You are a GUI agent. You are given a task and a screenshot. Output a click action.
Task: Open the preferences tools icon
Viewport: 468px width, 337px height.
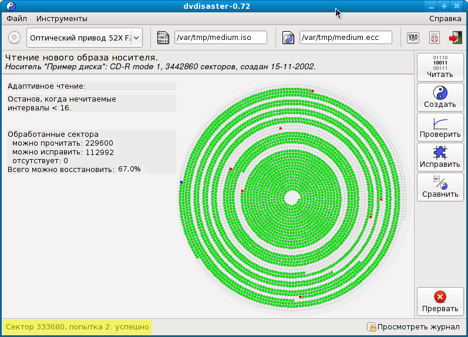coord(413,38)
